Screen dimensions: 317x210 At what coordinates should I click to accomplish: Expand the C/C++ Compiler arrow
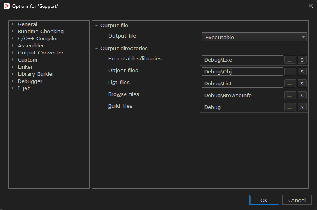(13, 38)
